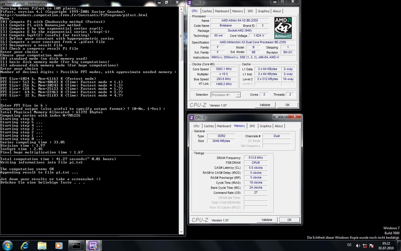This screenshot has width=401, height=251.
Task: Click the volume speaker tray icon
Action: 358,246
